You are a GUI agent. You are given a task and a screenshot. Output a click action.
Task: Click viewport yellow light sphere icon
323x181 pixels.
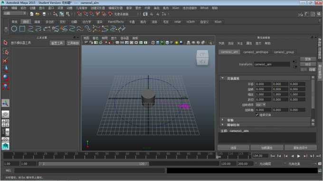coord(177,43)
